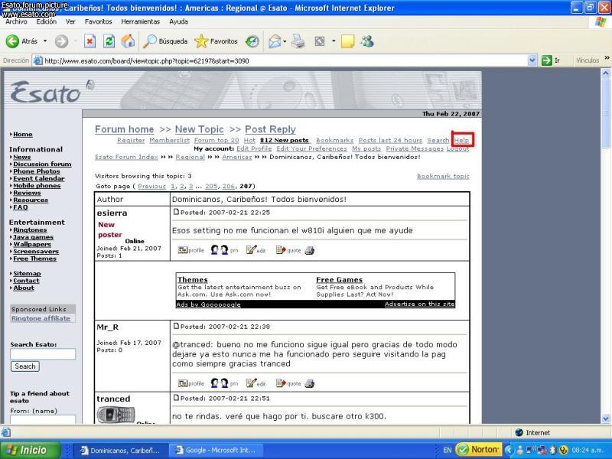Click the edit icon in esierra's post
Screen dimensions: 612x459
256,250
